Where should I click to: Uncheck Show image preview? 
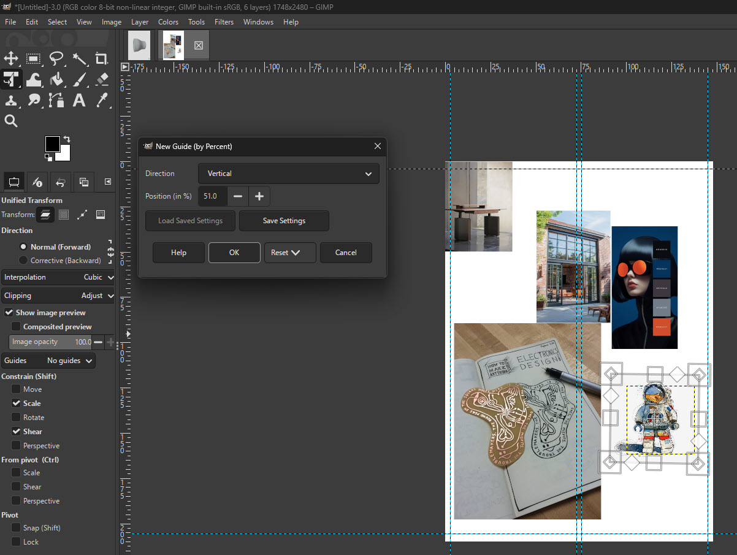9,312
